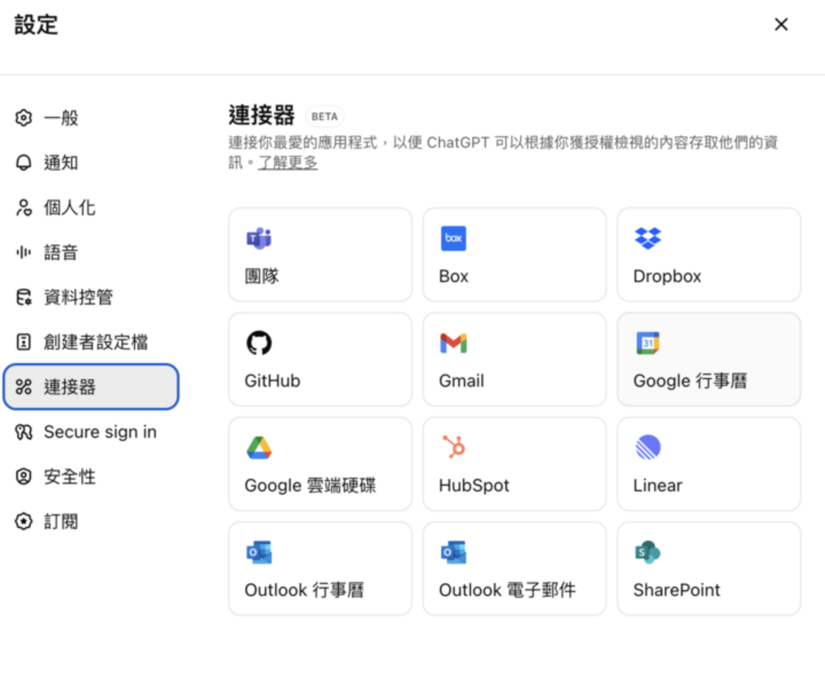Screen dimensions: 825x685
Task: Click the Linear logo icon
Action: pyautogui.click(x=648, y=447)
